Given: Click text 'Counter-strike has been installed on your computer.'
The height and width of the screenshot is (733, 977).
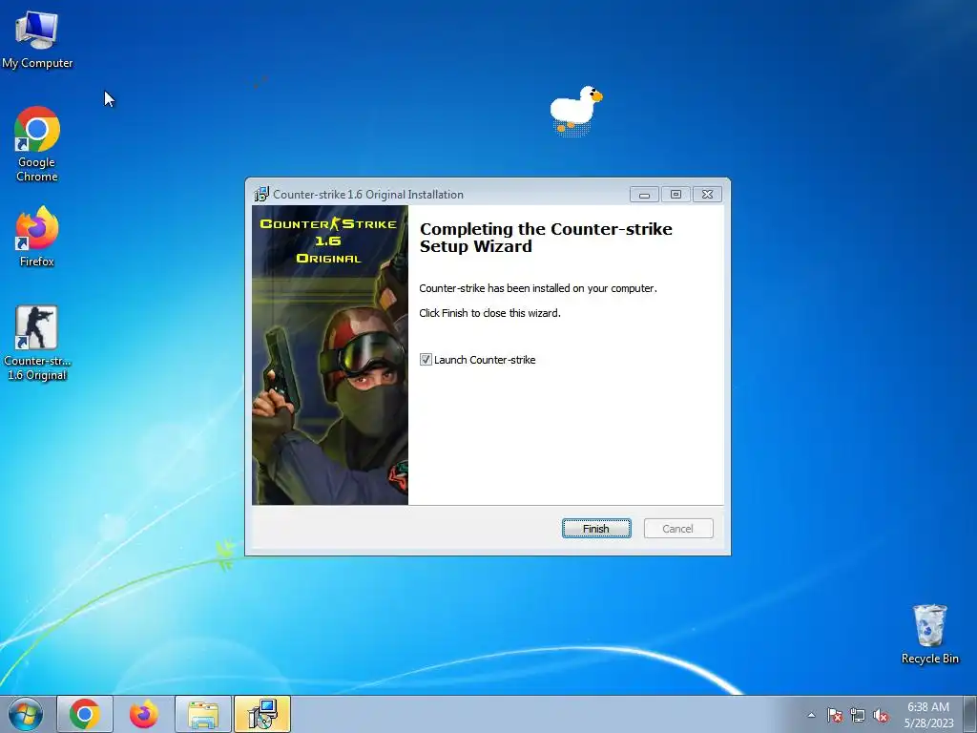Looking at the screenshot, I should click(x=538, y=288).
